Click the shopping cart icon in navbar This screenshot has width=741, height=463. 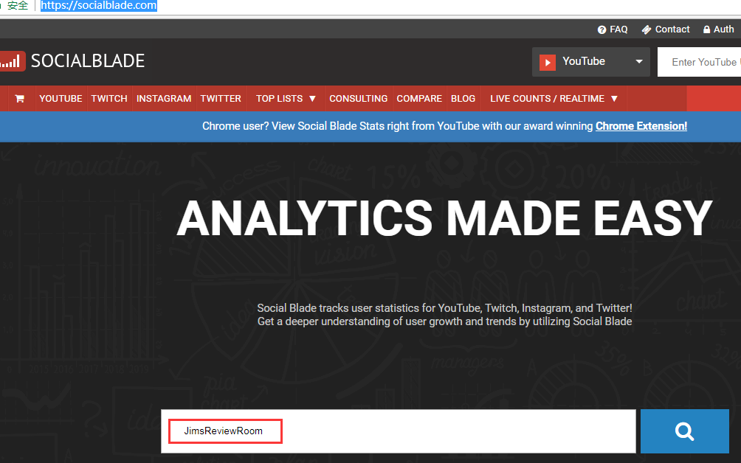point(19,99)
